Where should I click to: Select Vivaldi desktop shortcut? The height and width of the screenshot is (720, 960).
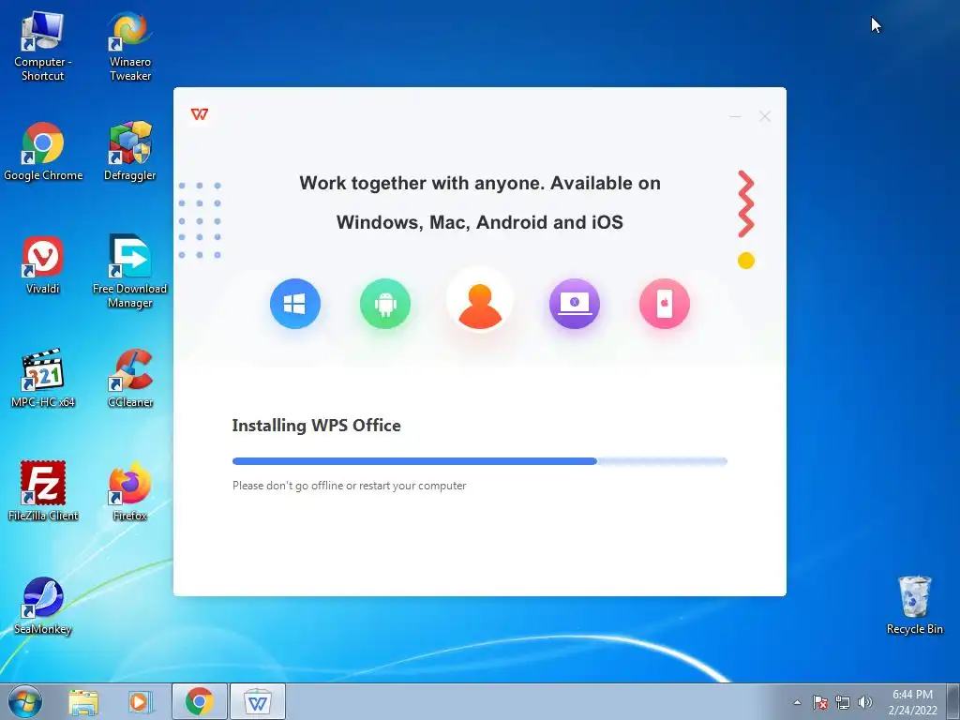[43, 264]
